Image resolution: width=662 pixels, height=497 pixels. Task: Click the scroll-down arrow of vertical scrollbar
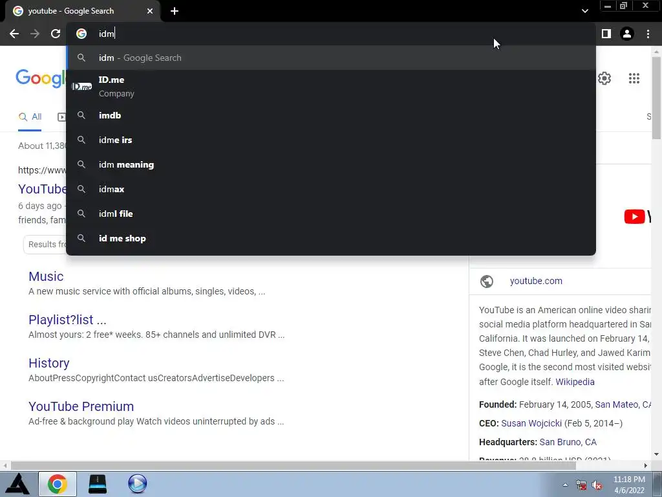[x=656, y=455]
